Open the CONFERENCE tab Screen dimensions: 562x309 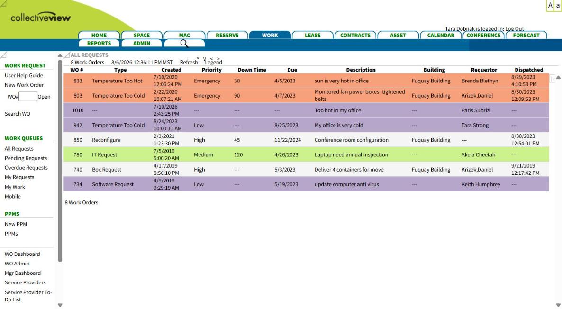click(x=483, y=35)
